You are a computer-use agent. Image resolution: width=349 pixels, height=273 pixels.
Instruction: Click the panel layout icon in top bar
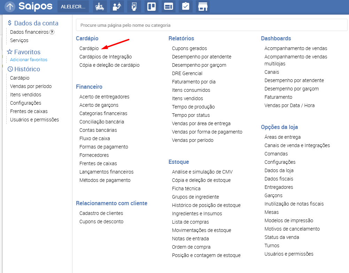(x=169, y=7)
